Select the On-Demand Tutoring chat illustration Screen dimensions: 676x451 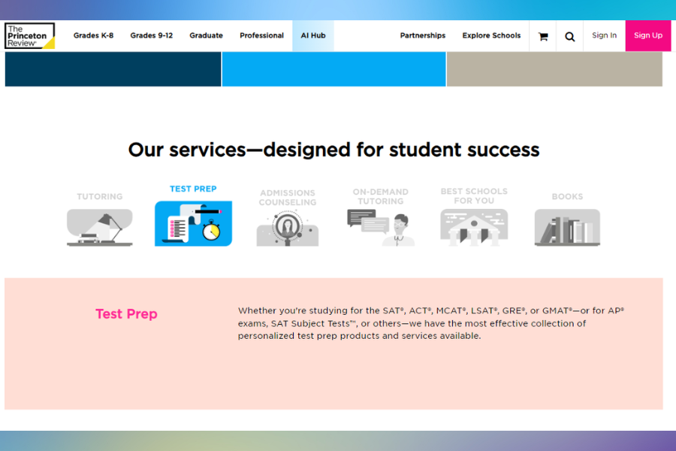(x=381, y=228)
